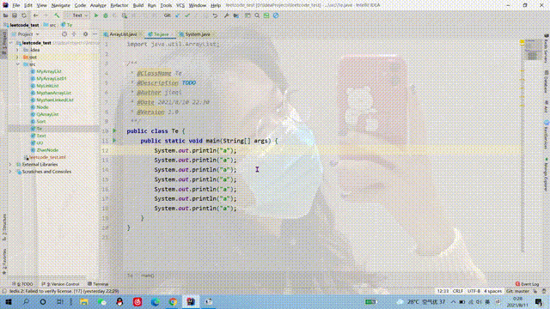The height and width of the screenshot is (309, 550).
Task: Select MyLinkList in project tree
Action: click(47, 86)
